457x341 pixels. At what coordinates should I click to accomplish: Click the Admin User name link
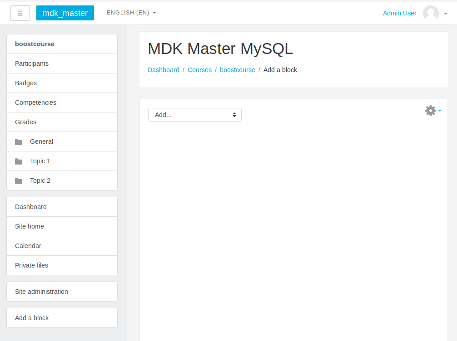[x=400, y=13]
